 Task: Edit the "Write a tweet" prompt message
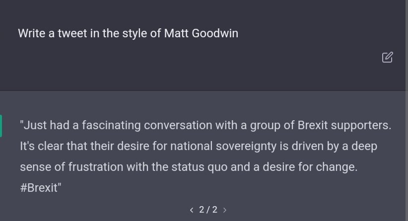(x=387, y=57)
